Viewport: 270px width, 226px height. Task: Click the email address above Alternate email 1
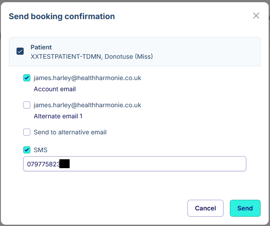87,105
